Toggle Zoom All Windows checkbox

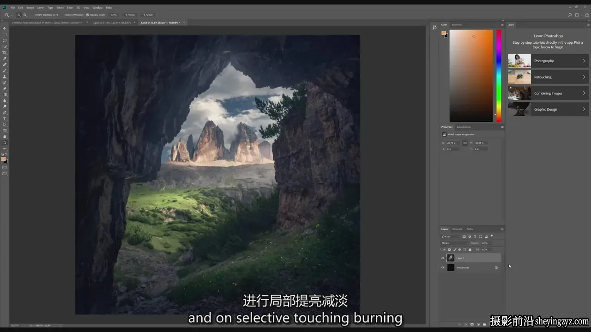point(62,15)
